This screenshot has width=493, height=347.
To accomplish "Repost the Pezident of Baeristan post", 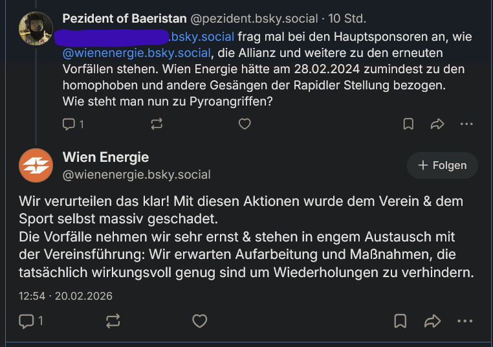I will pyautogui.click(x=156, y=124).
